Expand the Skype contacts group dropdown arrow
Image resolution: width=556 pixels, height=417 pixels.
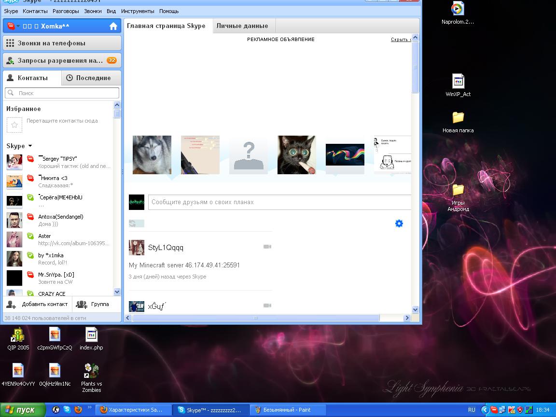pyautogui.click(x=30, y=146)
